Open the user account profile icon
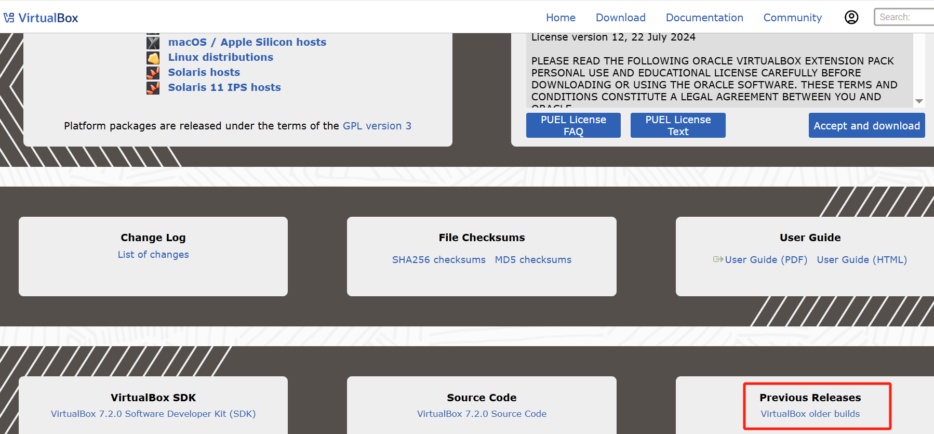The height and width of the screenshot is (434, 934). 851,17
